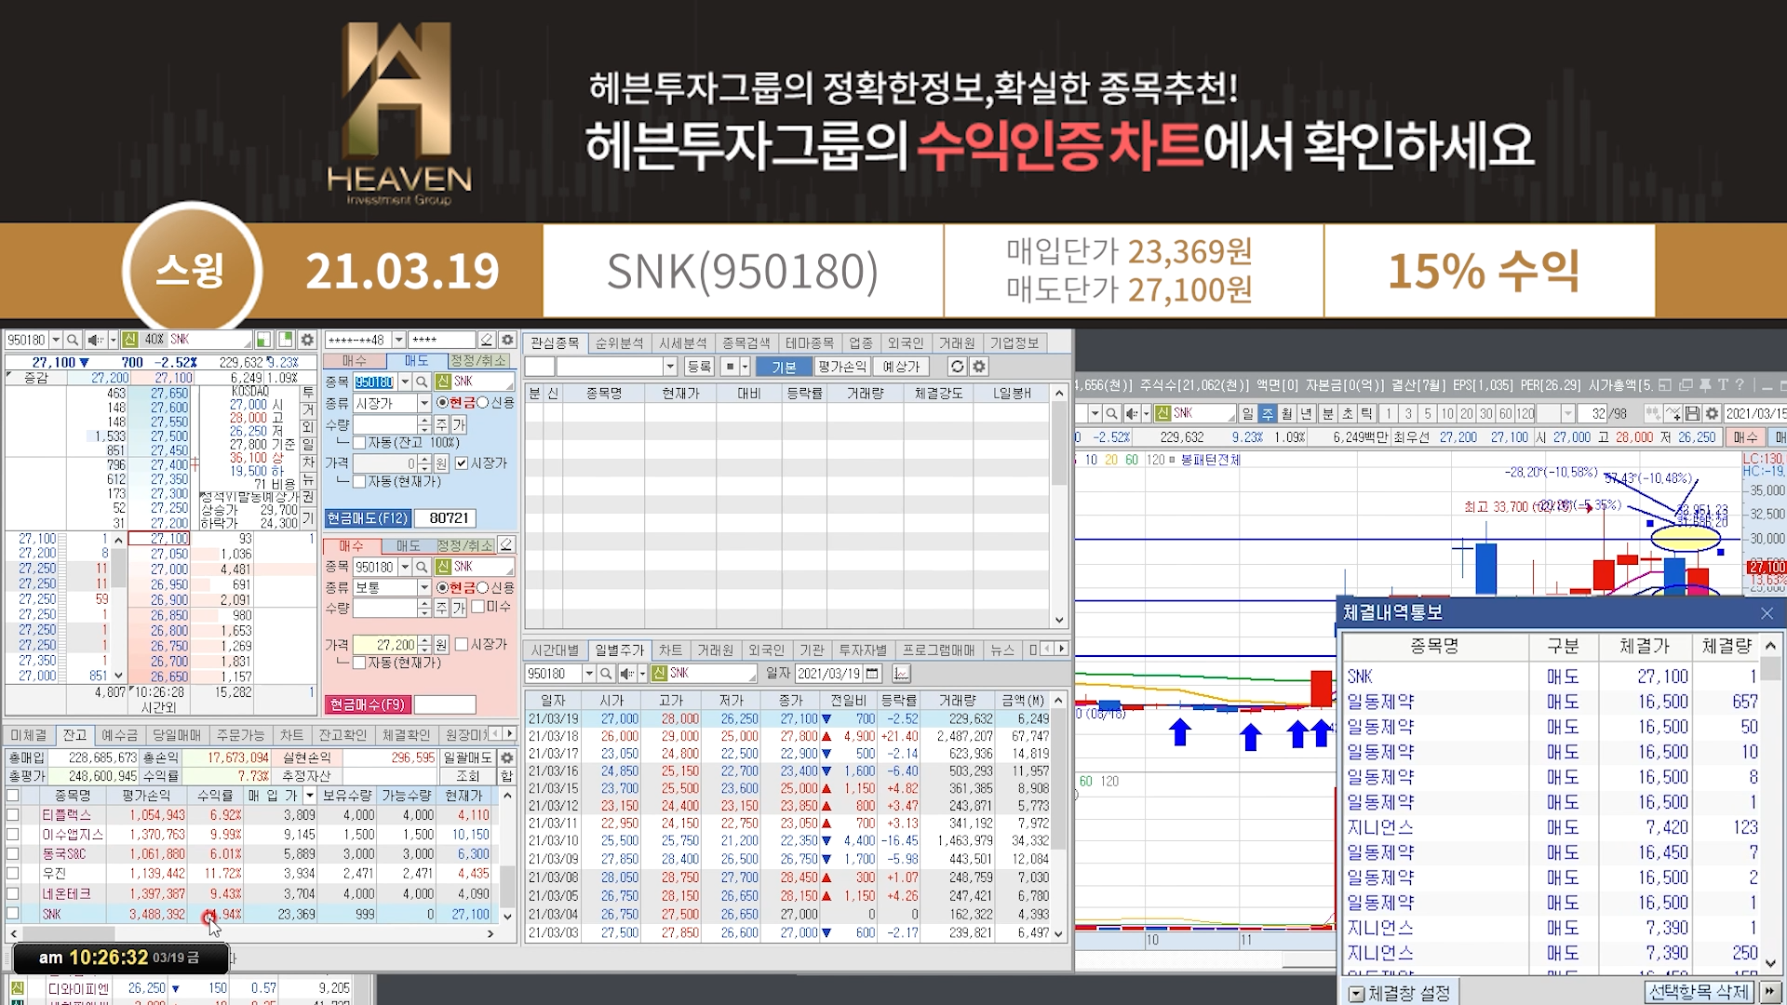Toggle 자동(잔고 100%) checkbox in sell form

pyautogui.click(x=359, y=443)
